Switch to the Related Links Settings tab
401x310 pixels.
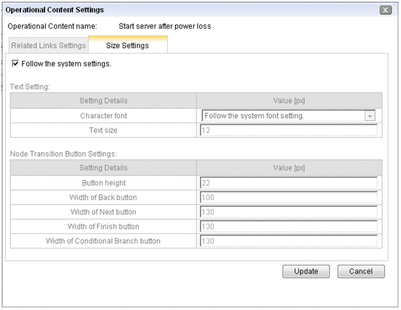[48, 46]
